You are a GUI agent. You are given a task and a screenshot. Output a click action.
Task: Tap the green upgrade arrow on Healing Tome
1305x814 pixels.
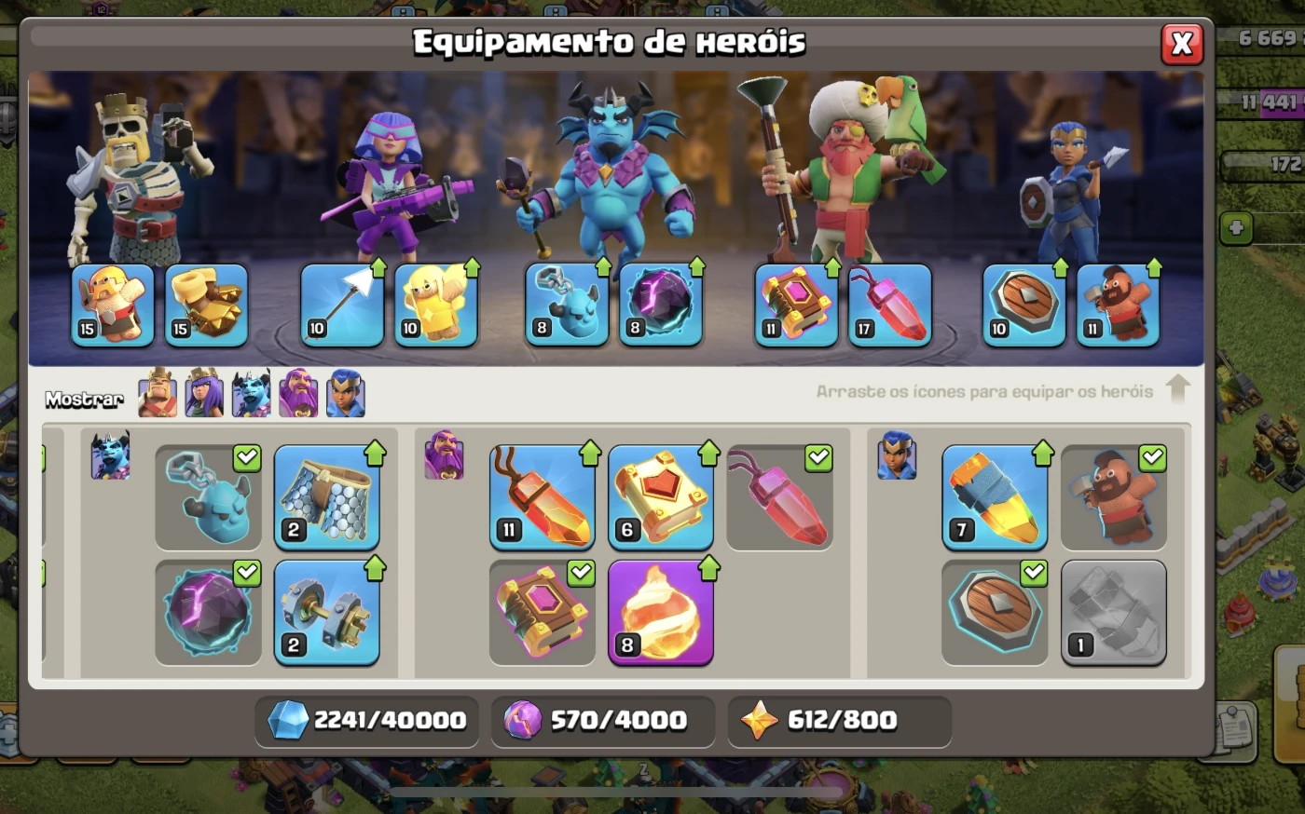tap(708, 453)
